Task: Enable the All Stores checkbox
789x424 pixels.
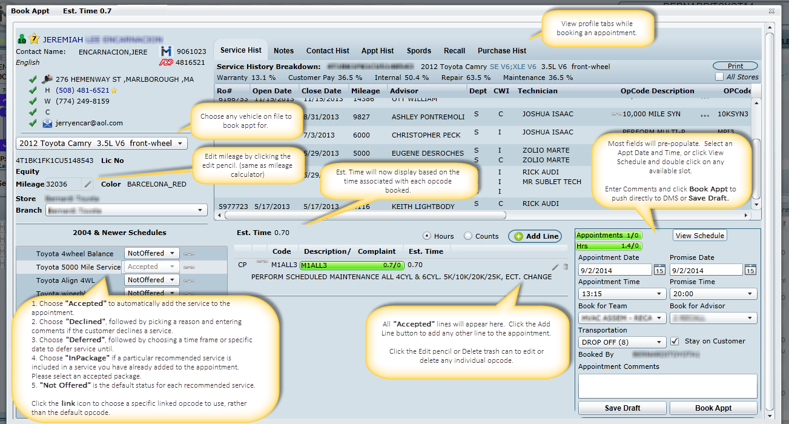Action: pos(719,77)
